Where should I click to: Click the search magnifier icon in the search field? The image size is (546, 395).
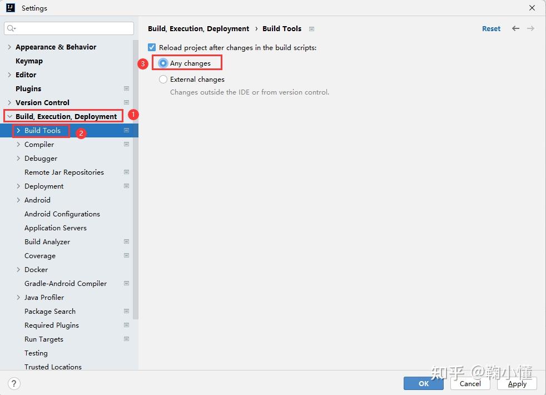coord(12,28)
